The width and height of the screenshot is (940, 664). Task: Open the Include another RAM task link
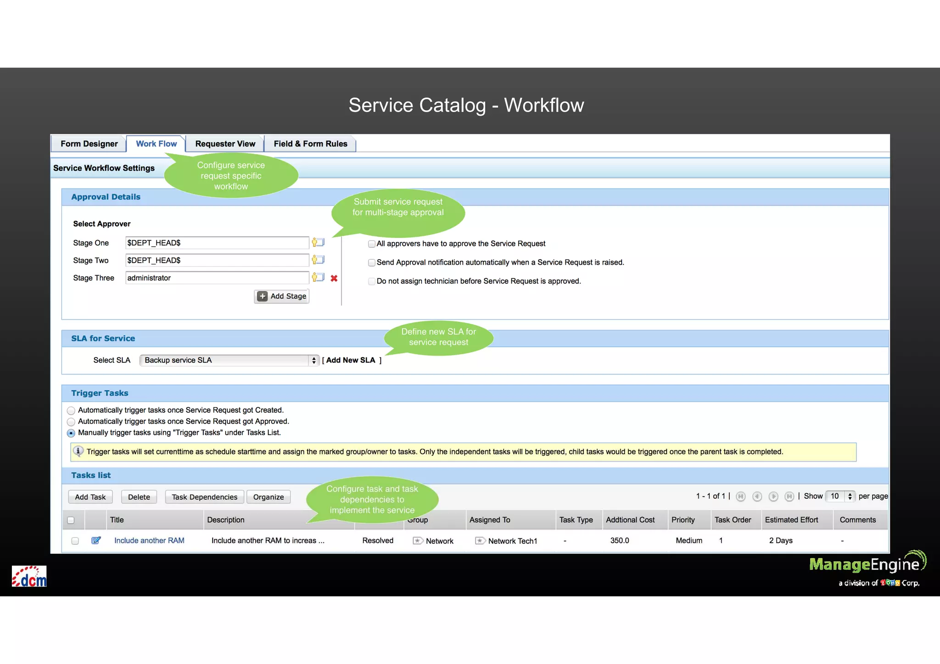pyautogui.click(x=149, y=541)
